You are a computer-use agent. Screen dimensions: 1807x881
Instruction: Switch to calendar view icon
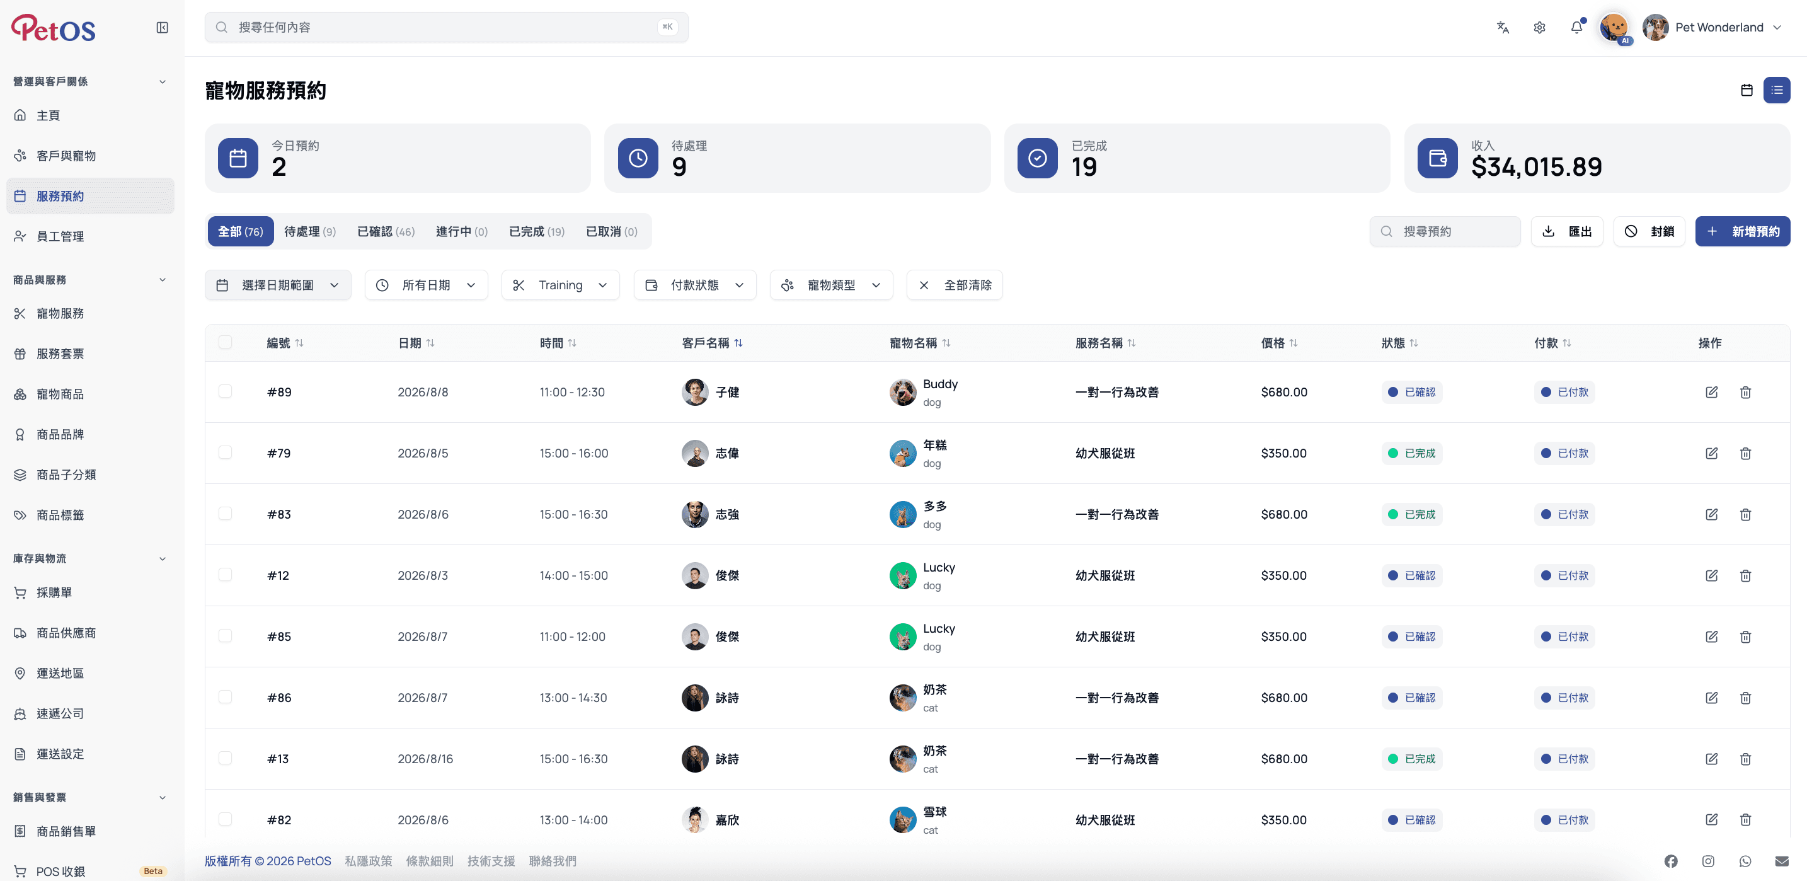[x=1747, y=89]
